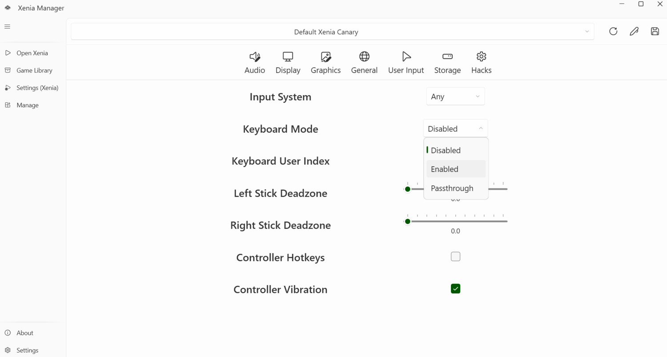Image resolution: width=667 pixels, height=357 pixels.
Task: Open the Hacks settings section
Action: click(x=481, y=63)
